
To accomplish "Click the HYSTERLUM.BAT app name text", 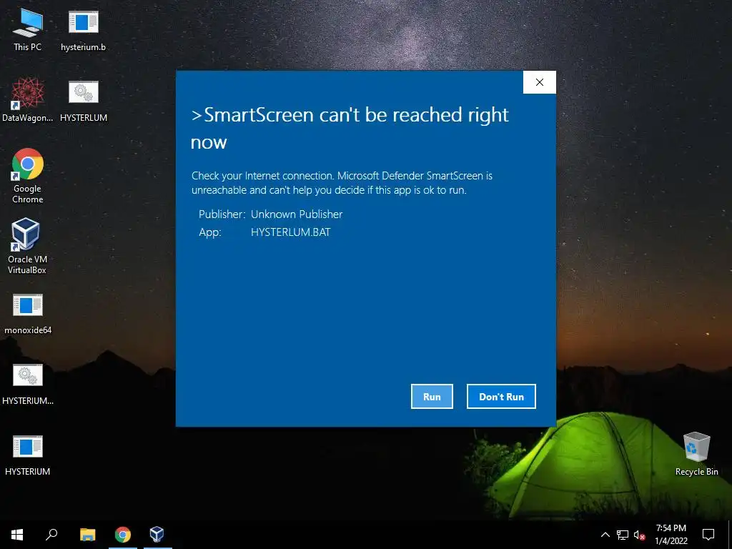I will (290, 232).
